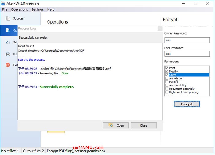This screenshot has height=155, width=215.
Task: Enable the Annotation permission checkbox
Action: coord(167,78)
